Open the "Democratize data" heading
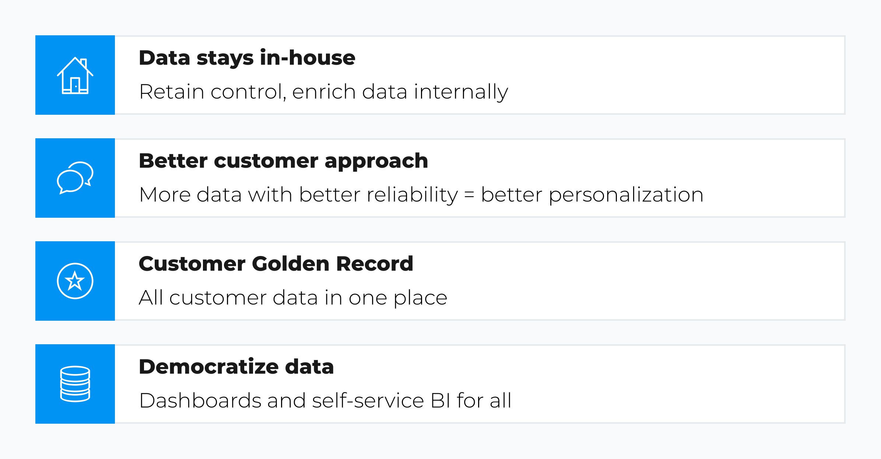 [x=236, y=367]
